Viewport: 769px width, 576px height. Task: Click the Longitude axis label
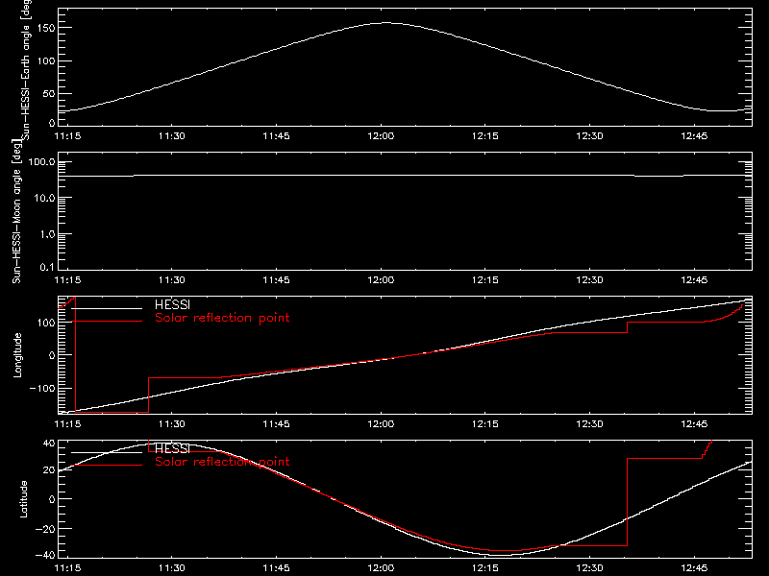pos(17,355)
